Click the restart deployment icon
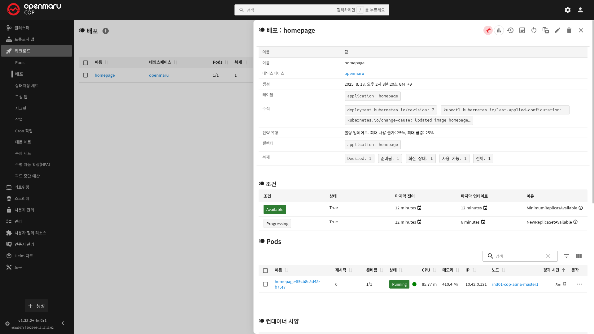Screen dimensions: 594x334 534,30
